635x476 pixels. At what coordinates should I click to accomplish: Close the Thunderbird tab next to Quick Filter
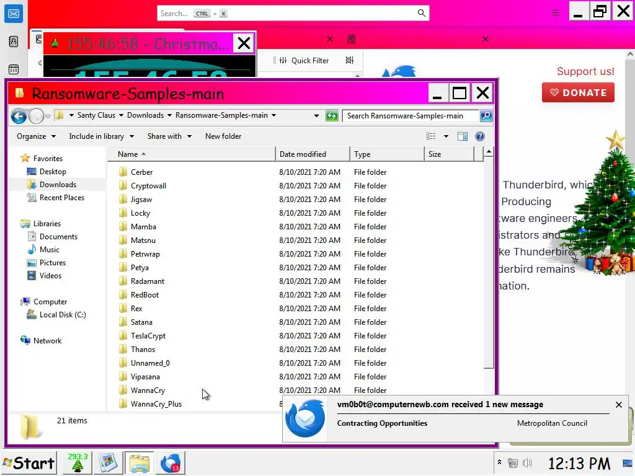click(330, 39)
